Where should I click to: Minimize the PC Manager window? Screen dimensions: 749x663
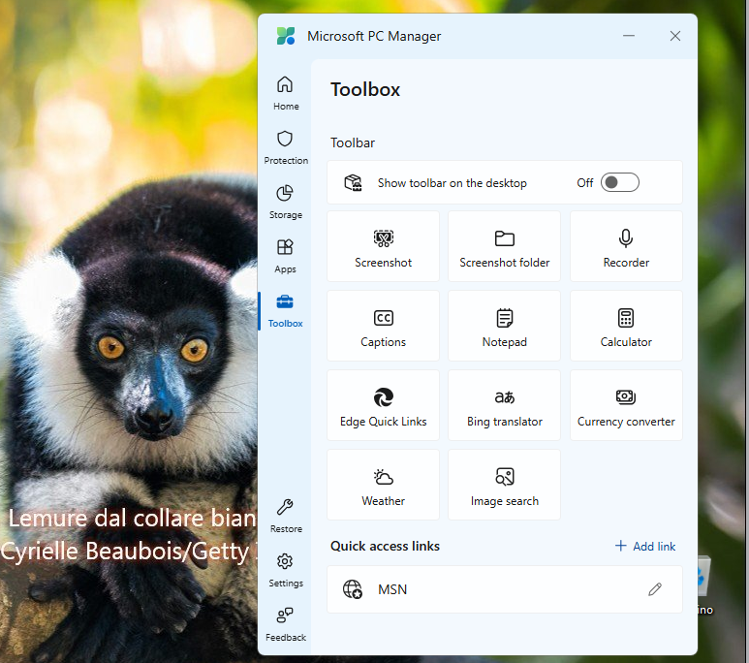click(629, 36)
